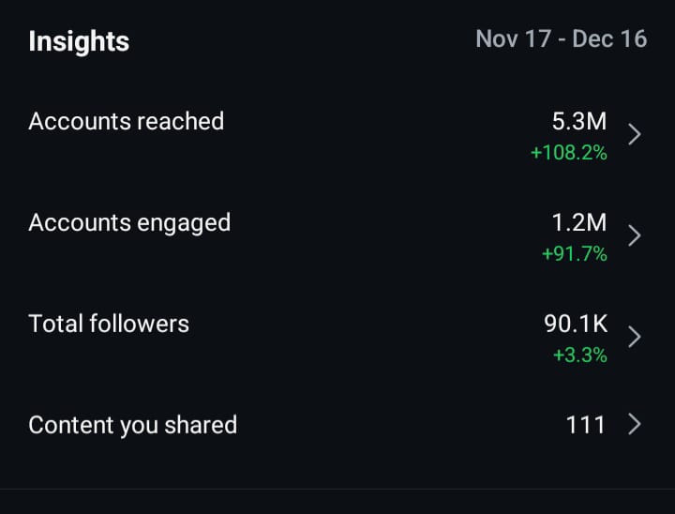Tap the Accounts reached label

click(x=127, y=121)
